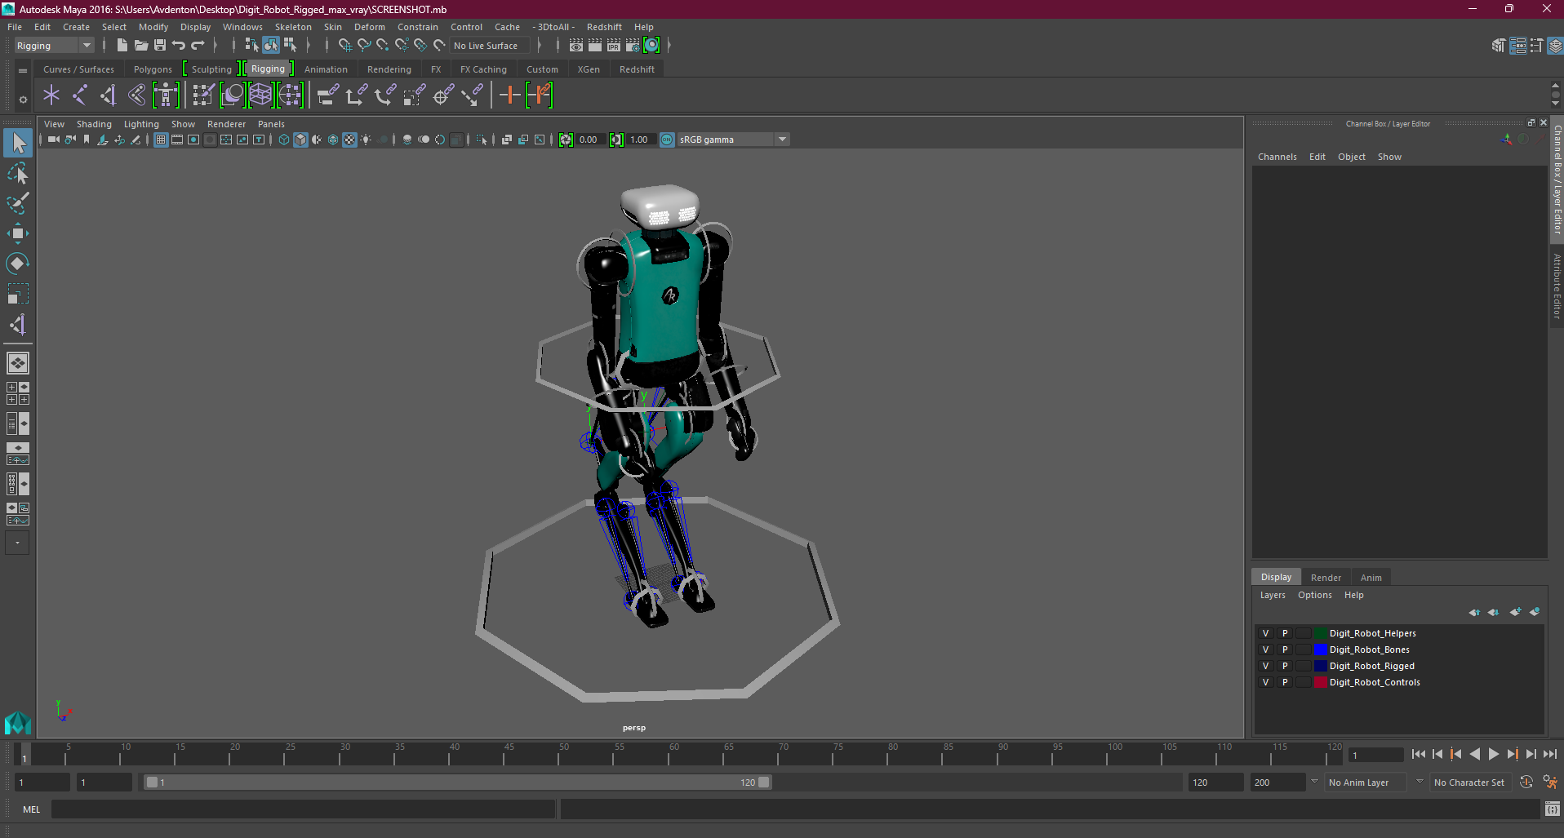
Task: Open the layer editor Options menu
Action: [x=1315, y=595]
